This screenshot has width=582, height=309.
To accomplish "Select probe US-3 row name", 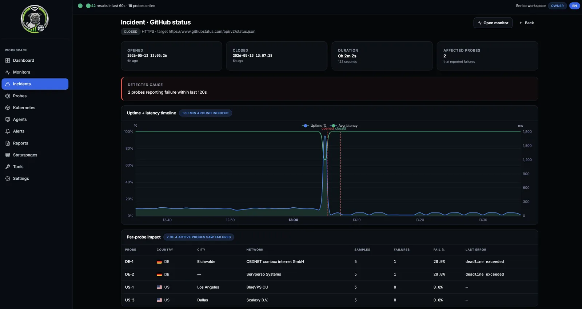I will coord(129,300).
